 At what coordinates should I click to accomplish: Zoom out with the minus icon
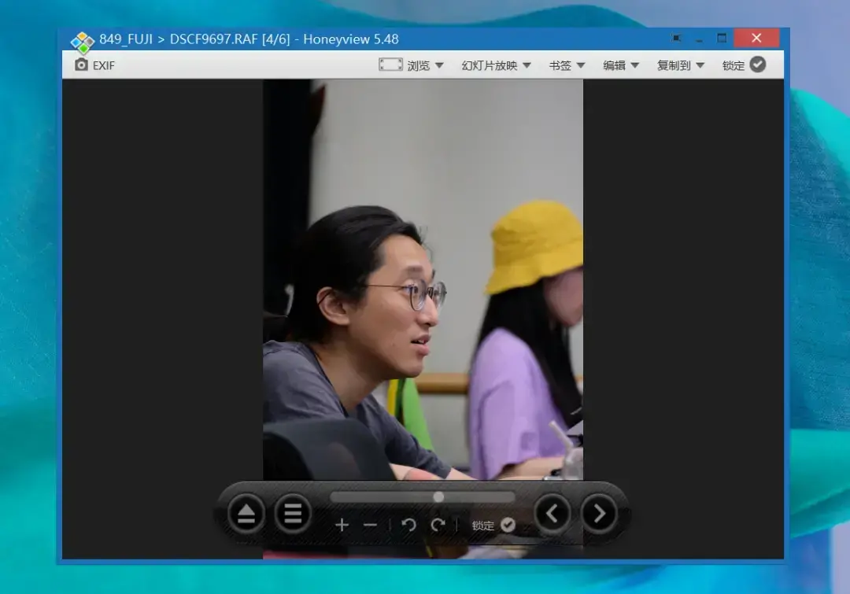pos(371,525)
